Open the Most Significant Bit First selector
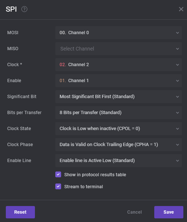The image size is (187, 222). [119, 97]
